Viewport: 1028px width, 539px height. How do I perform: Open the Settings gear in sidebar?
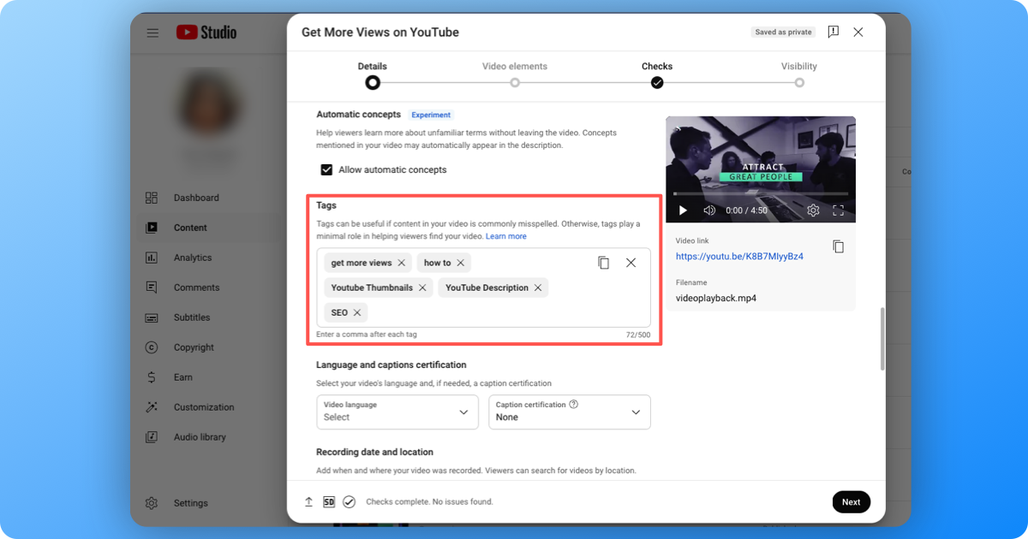(152, 503)
